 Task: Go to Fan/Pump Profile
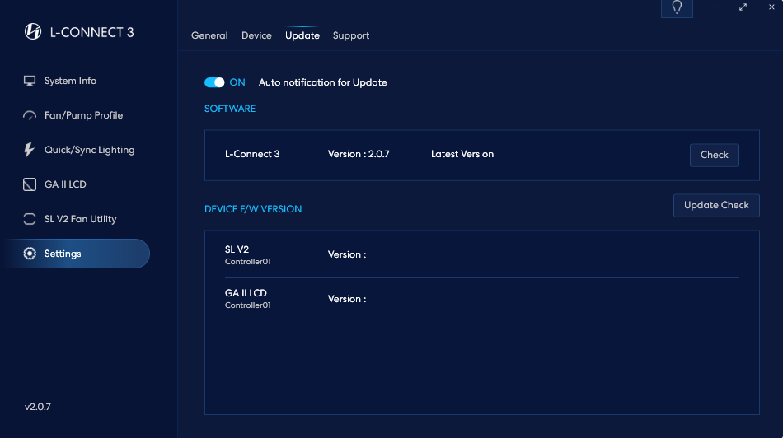coord(83,115)
